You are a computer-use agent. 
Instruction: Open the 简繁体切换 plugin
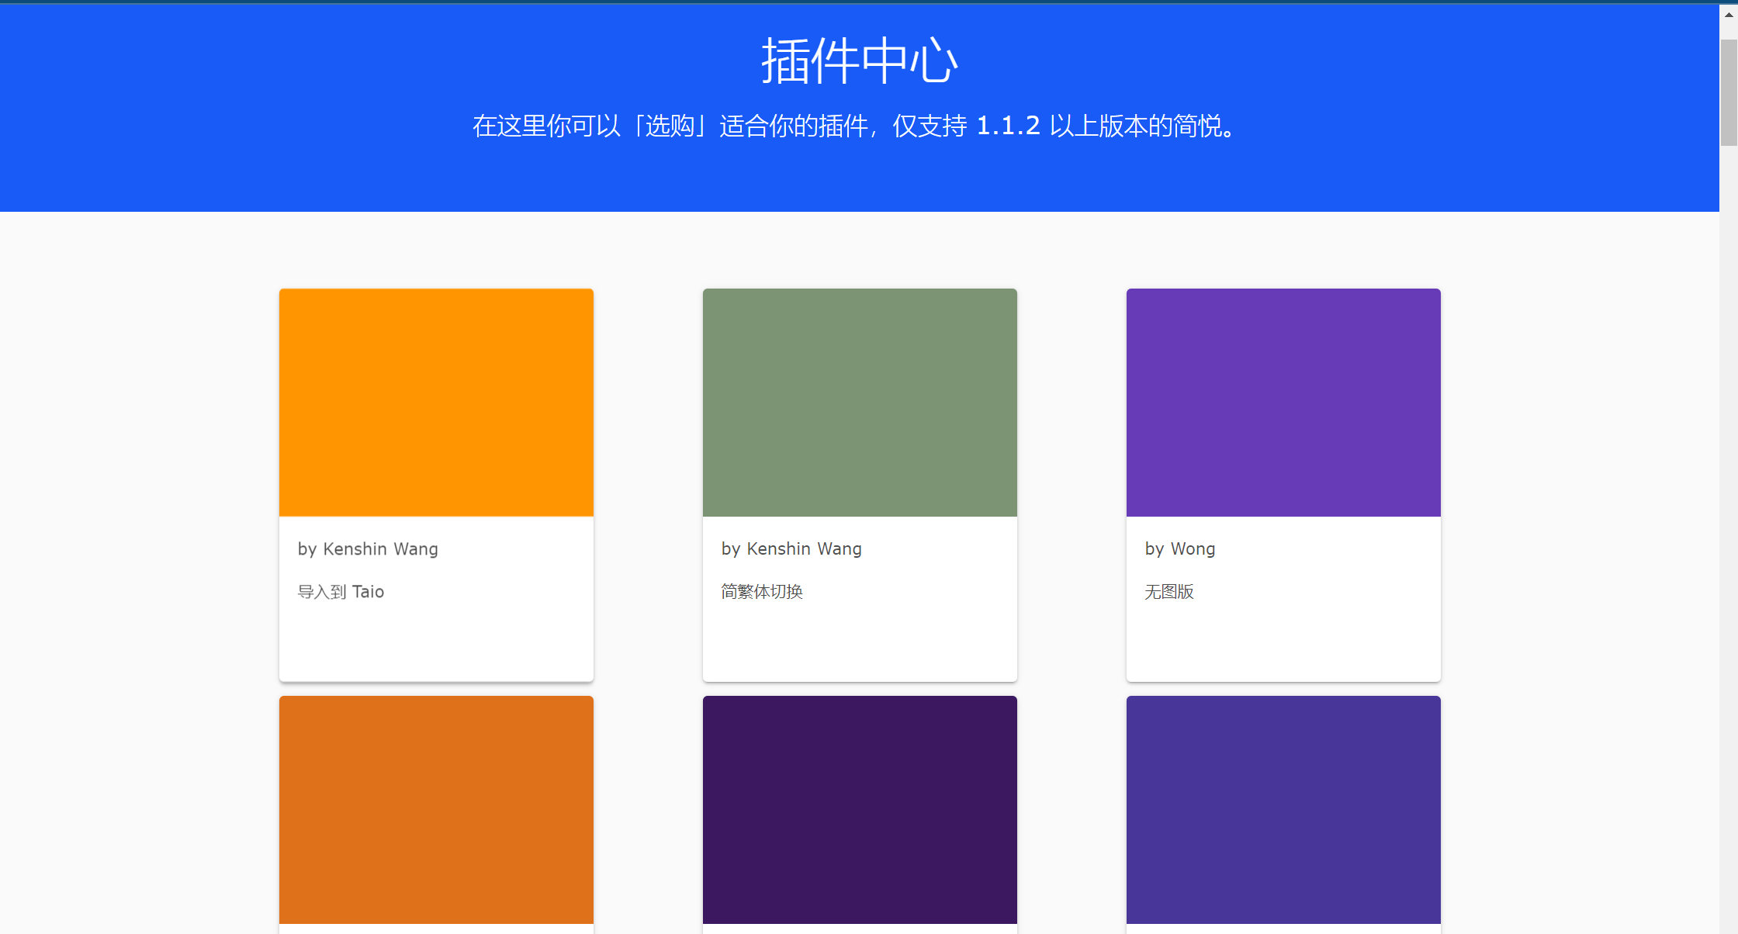761,591
